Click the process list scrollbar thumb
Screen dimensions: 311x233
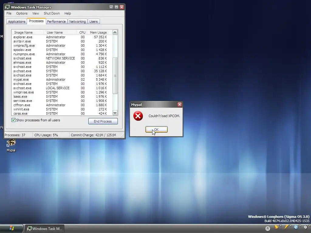115,76
